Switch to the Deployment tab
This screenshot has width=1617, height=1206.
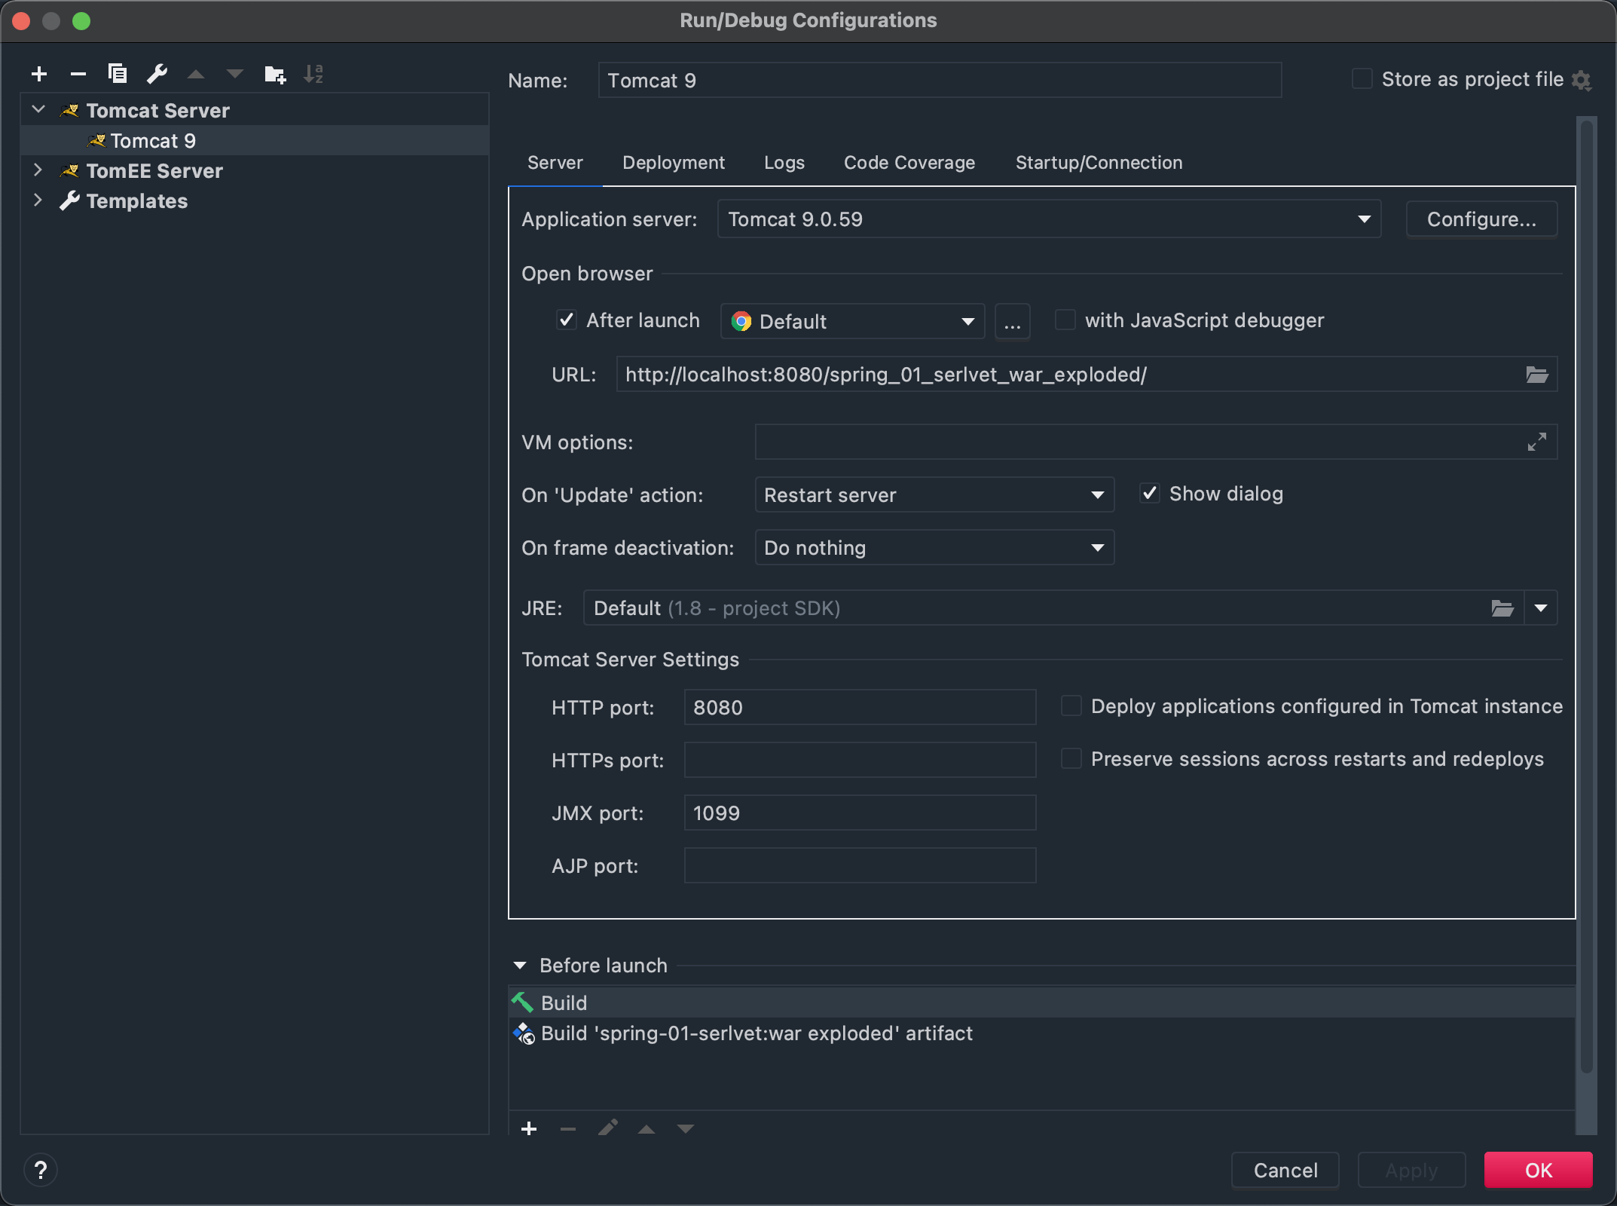point(674,163)
